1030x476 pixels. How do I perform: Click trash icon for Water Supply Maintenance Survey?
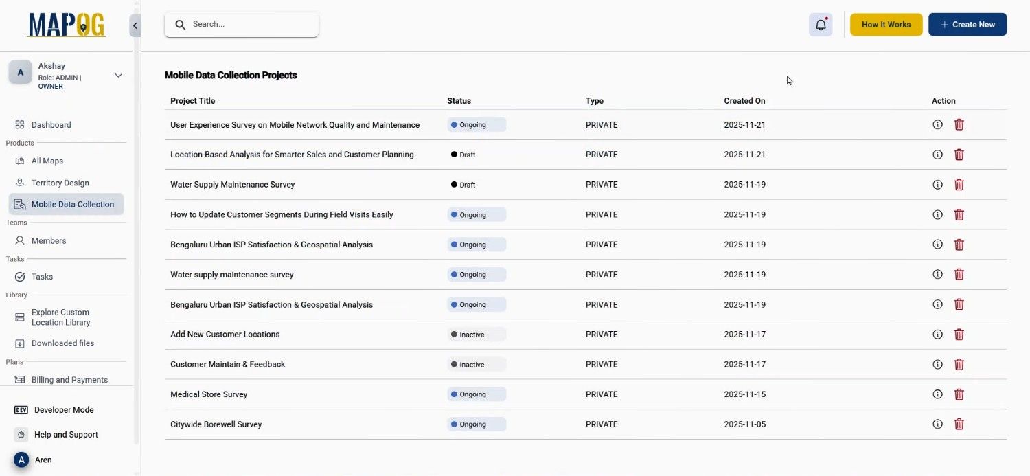(x=959, y=185)
